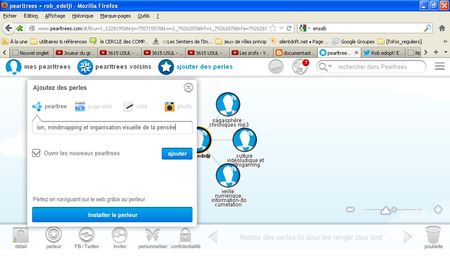Open a new tab with plus button
This screenshot has width=450, height=263.
[x=436, y=52]
